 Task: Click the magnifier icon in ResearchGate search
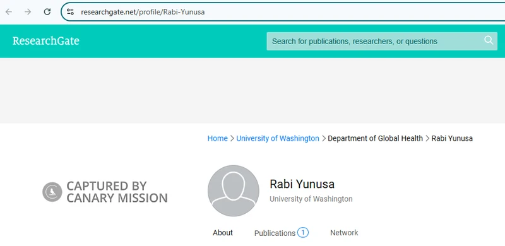coord(489,40)
